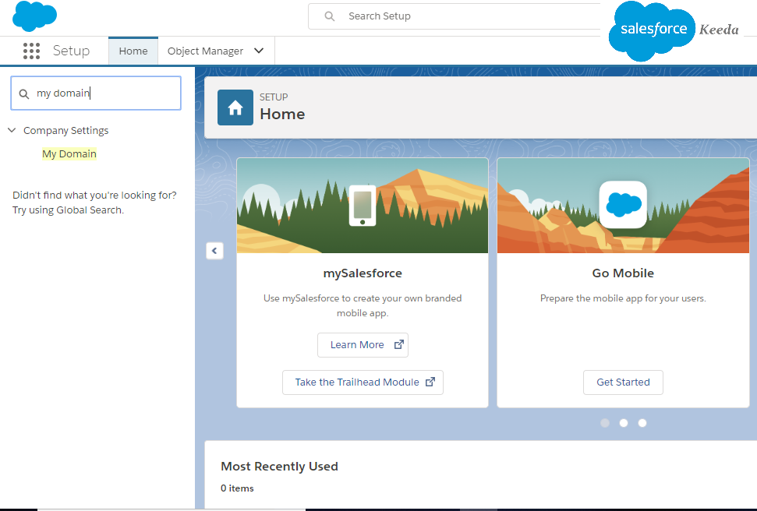
Task: Select the second carousel dot indicator
Action: click(623, 422)
